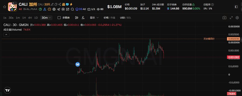Open the green pie chart distribution icon
The height and width of the screenshot is (96, 242).
click(40, 9)
